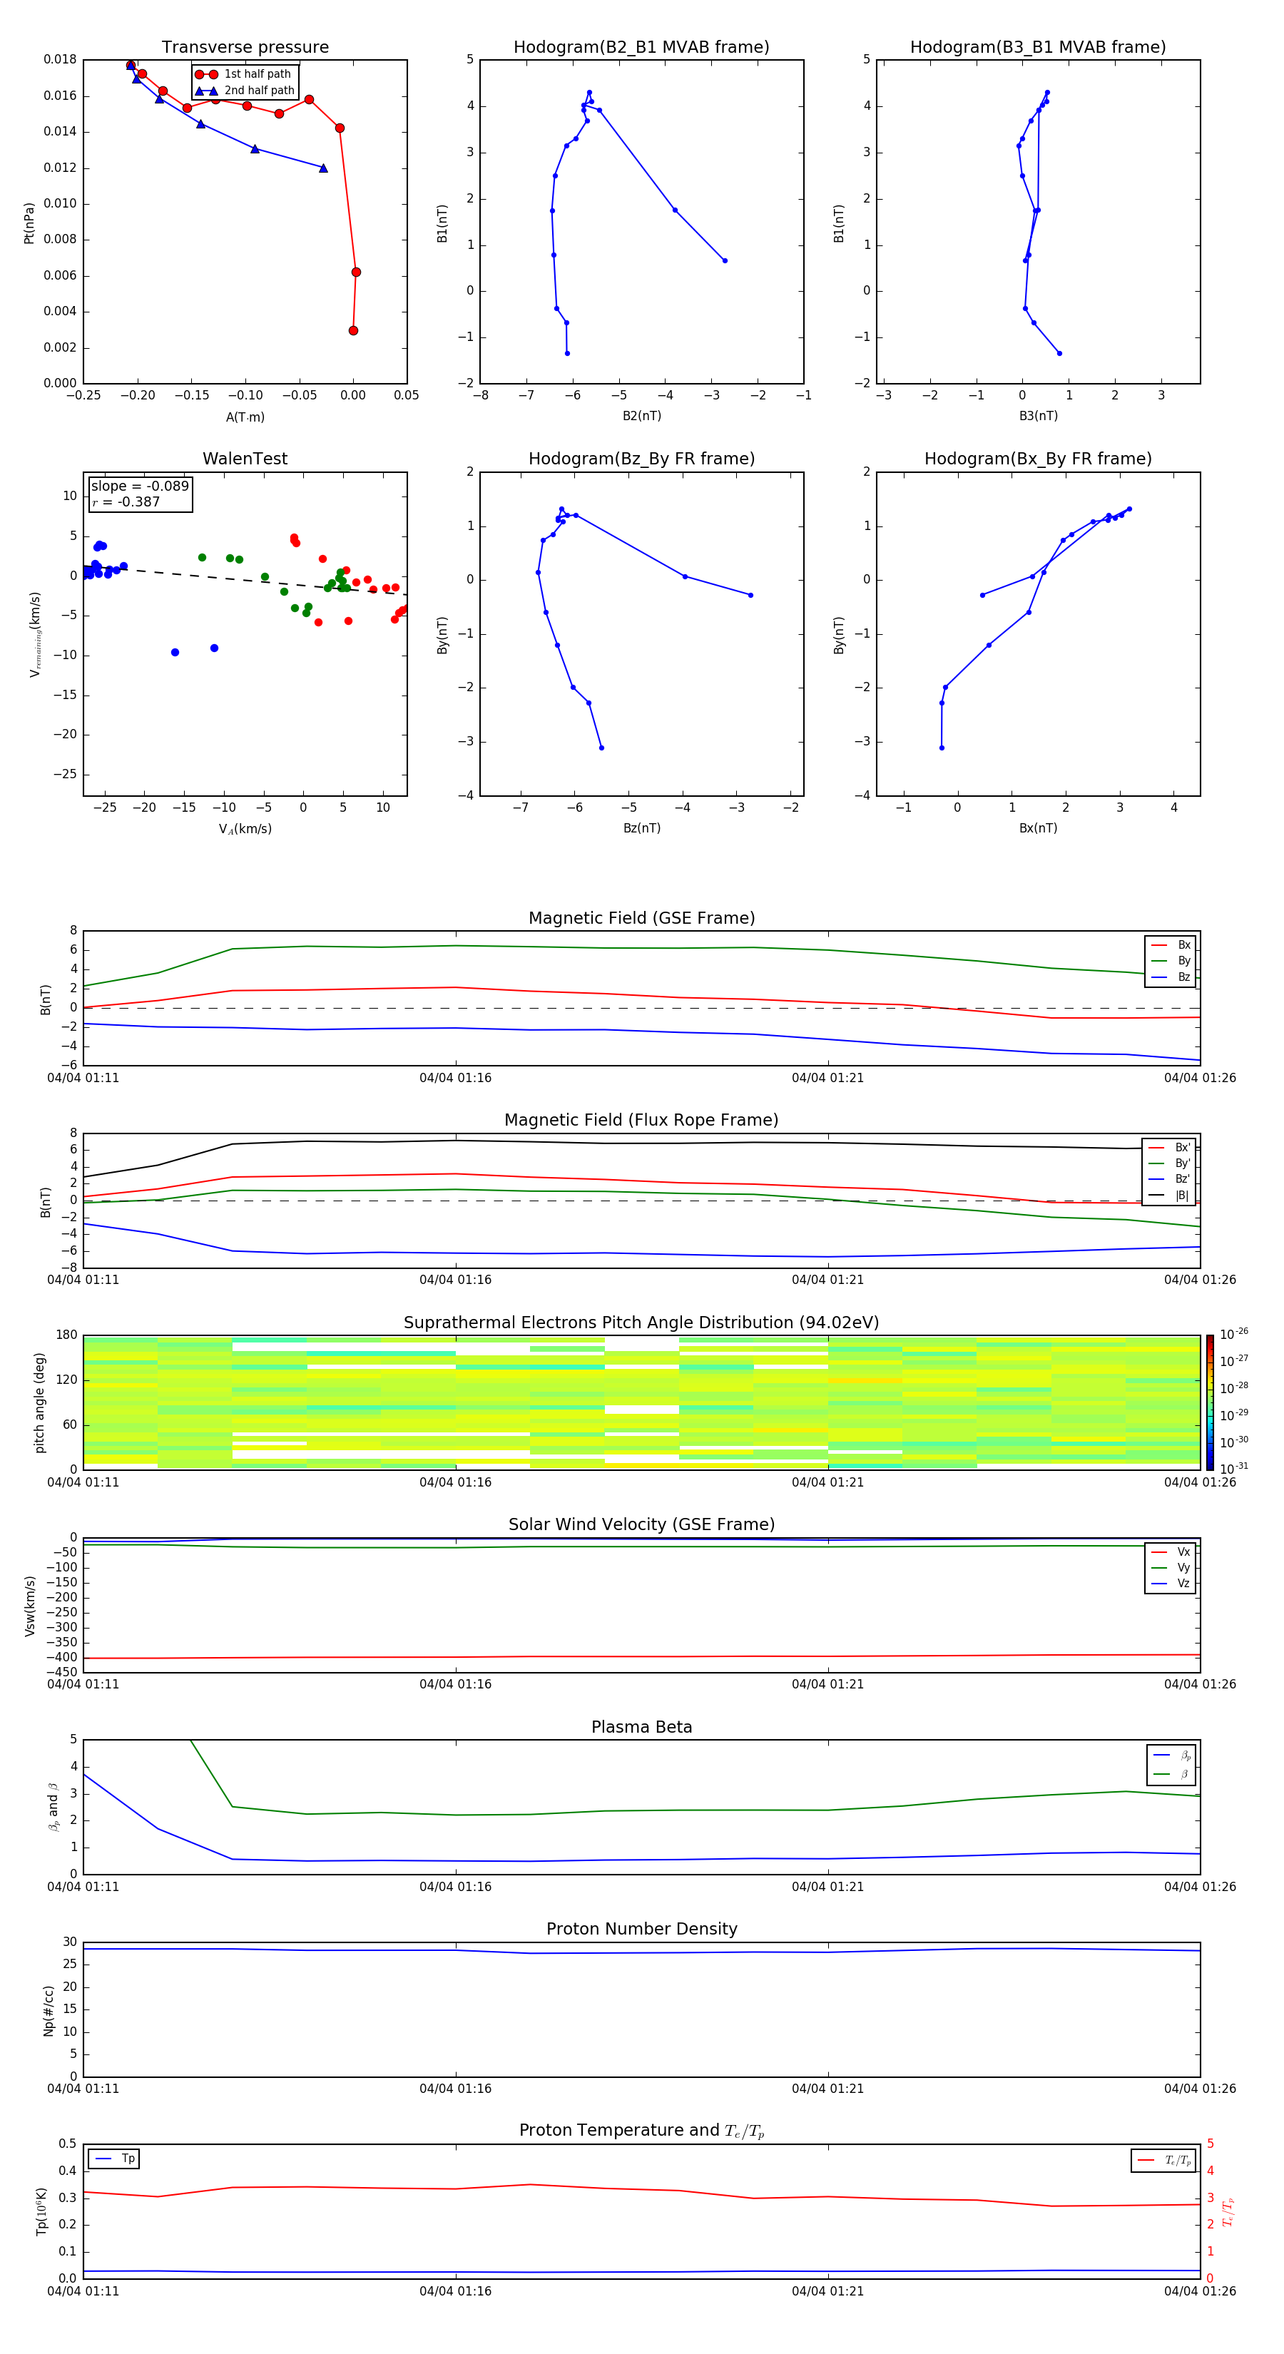Click the '04/04 01:21' tick under Plasma Beta

(827, 1887)
